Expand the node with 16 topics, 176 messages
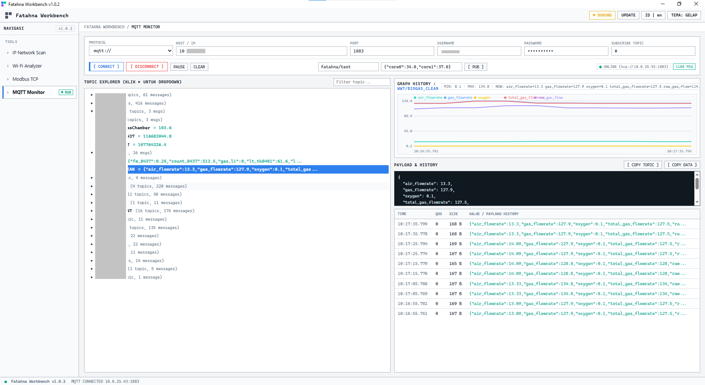Screen dimensions: 705x385 pos(92,211)
